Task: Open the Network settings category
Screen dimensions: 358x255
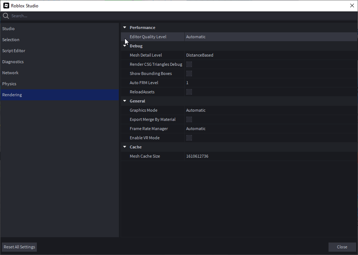Action: [x=60, y=73]
